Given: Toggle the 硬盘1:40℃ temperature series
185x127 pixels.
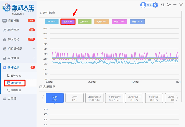Looking at the screenshot, I should (119, 22).
